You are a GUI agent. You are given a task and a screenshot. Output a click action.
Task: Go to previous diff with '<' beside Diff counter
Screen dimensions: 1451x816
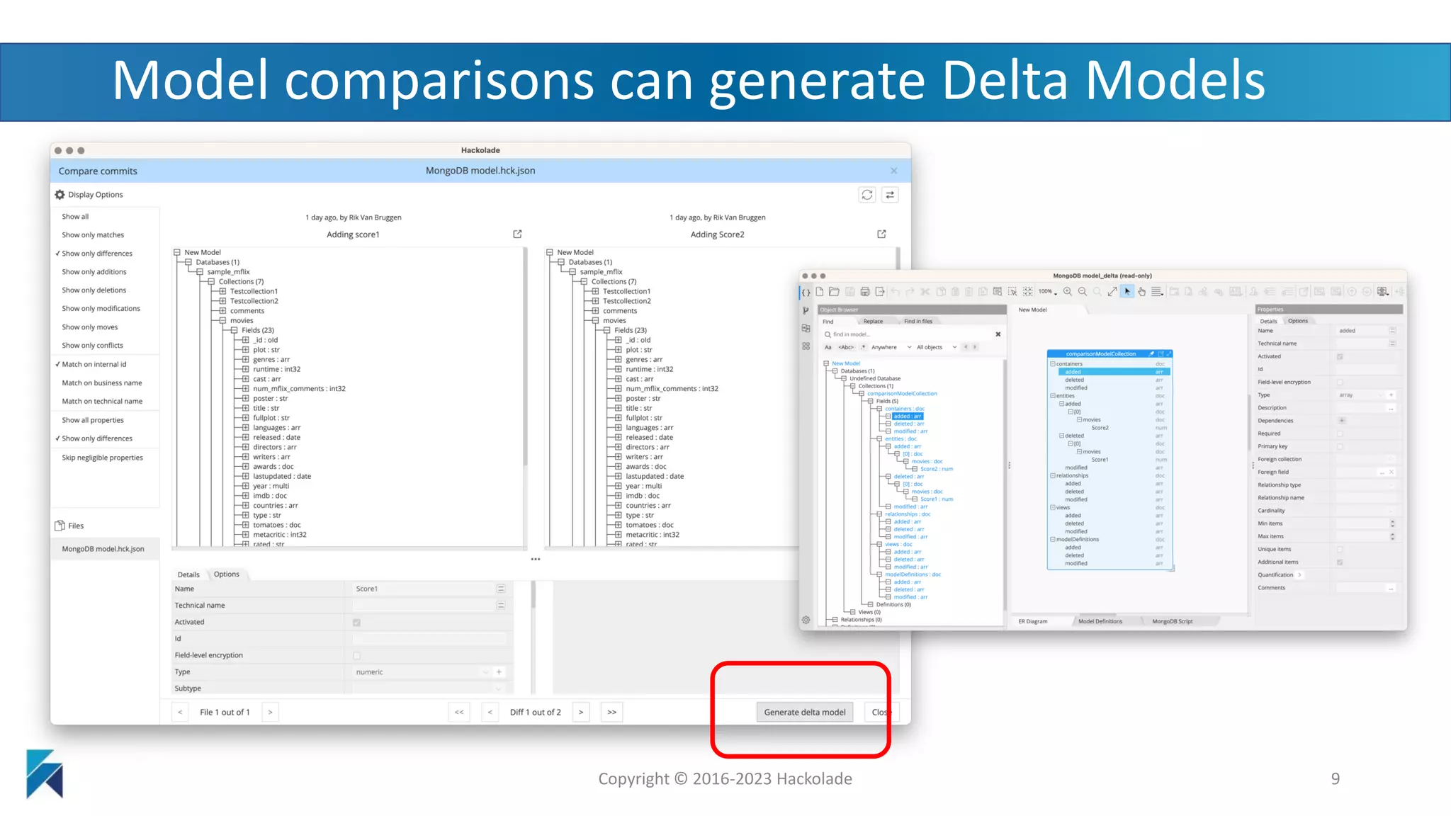490,712
